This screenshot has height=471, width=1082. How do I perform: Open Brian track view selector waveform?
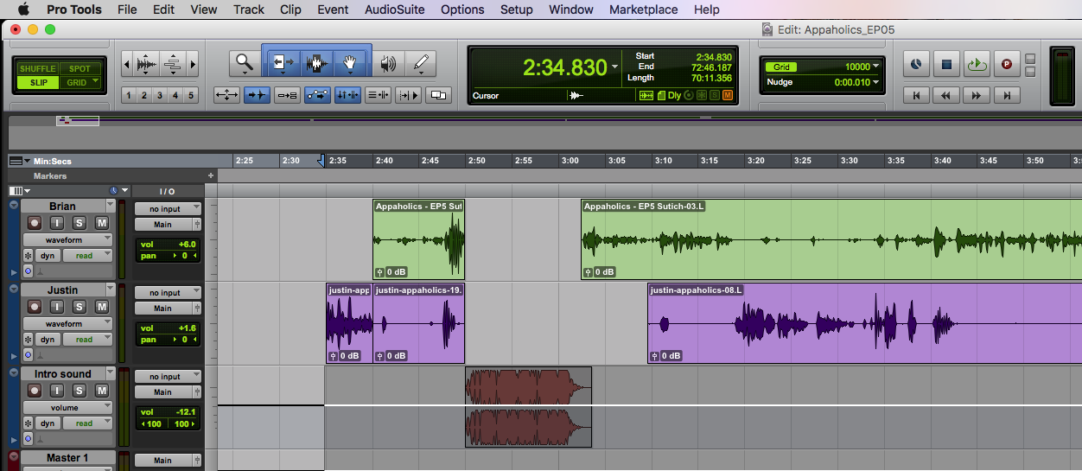click(x=67, y=240)
